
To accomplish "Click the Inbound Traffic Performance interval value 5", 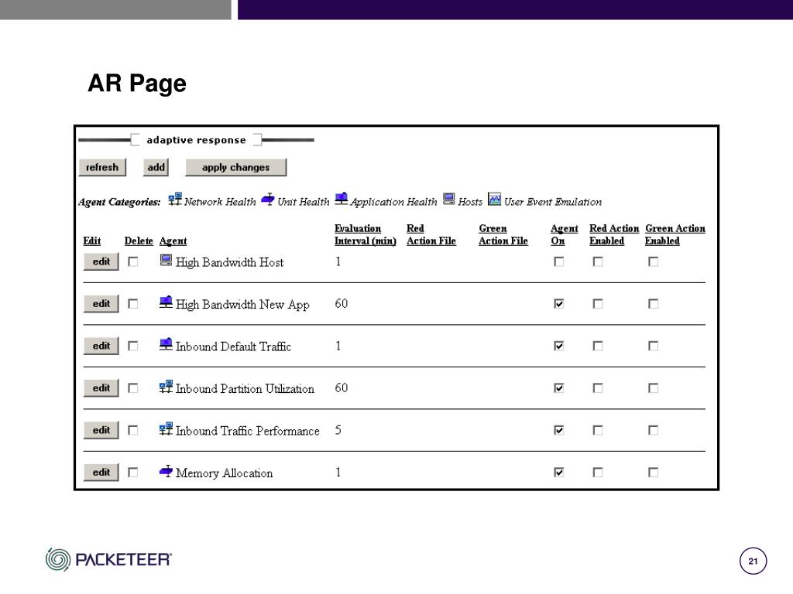I will 338,430.
